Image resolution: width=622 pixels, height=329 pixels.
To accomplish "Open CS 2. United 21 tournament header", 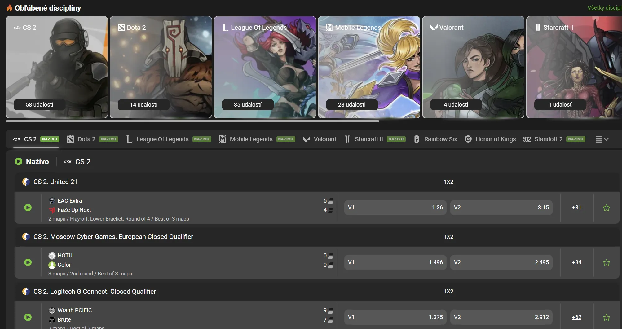I will coord(55,182).
